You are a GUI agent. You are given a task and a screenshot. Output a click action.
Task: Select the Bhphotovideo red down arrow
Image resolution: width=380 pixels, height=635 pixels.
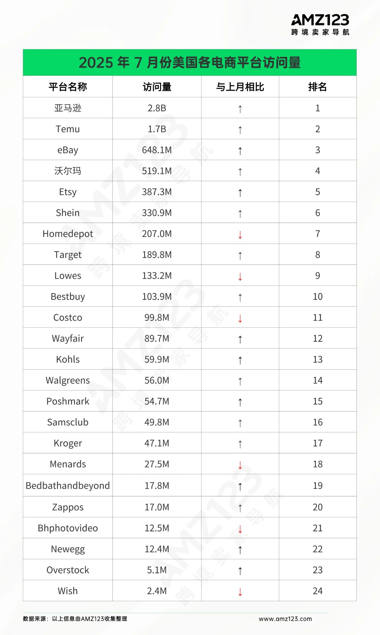coord(240,529)
